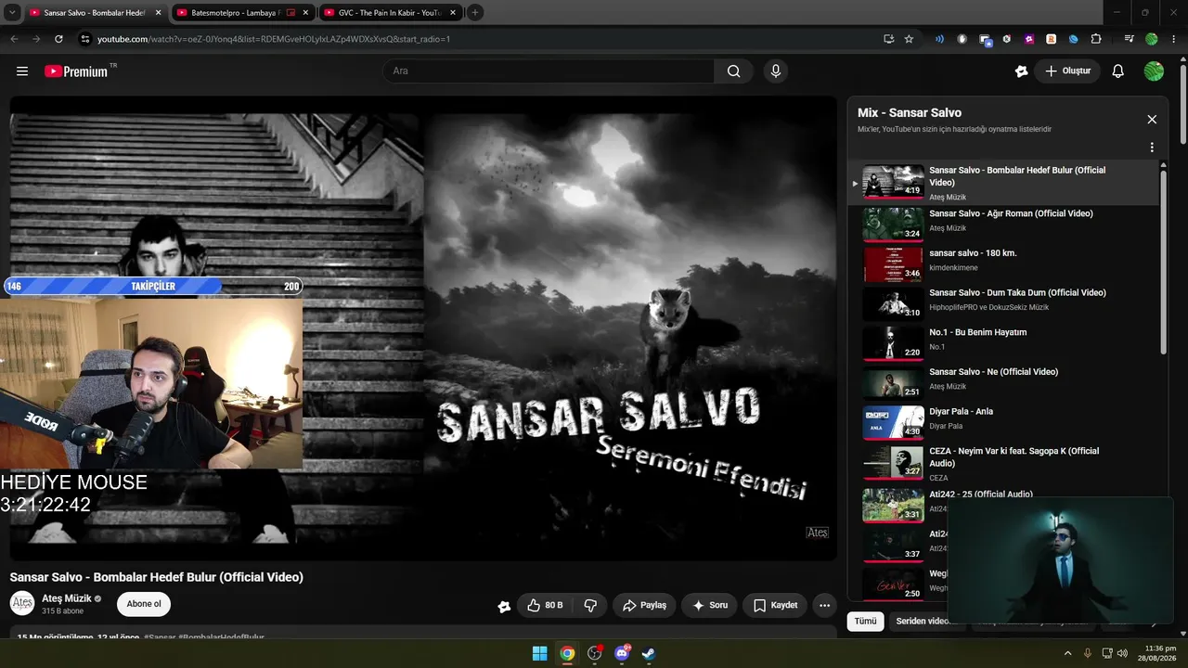Select the Tümü filter chip
The image size is (1188, 668).
point(865,621)
